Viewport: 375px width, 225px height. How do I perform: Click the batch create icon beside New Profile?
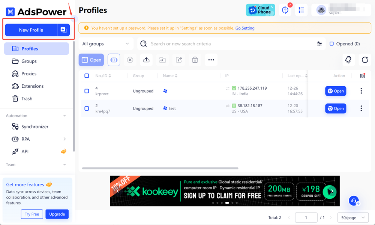click(x=63, y=30)
